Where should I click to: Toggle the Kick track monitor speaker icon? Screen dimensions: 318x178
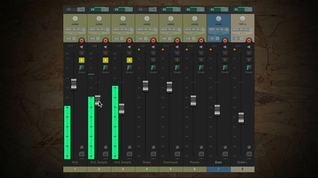click(x=81, y=47)
